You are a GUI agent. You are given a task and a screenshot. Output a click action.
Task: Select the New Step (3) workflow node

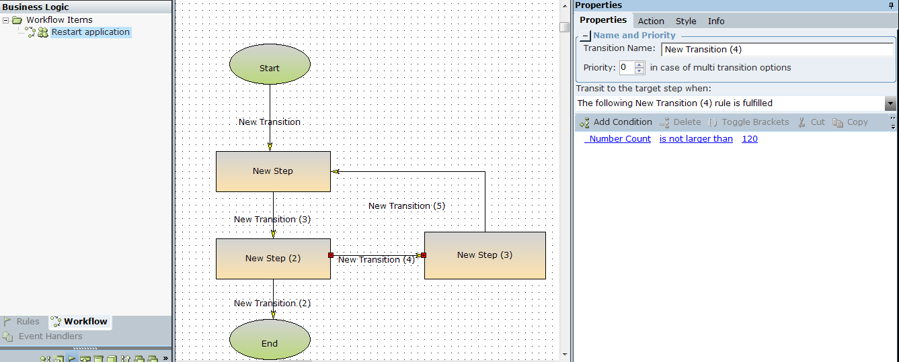(484, 255)
